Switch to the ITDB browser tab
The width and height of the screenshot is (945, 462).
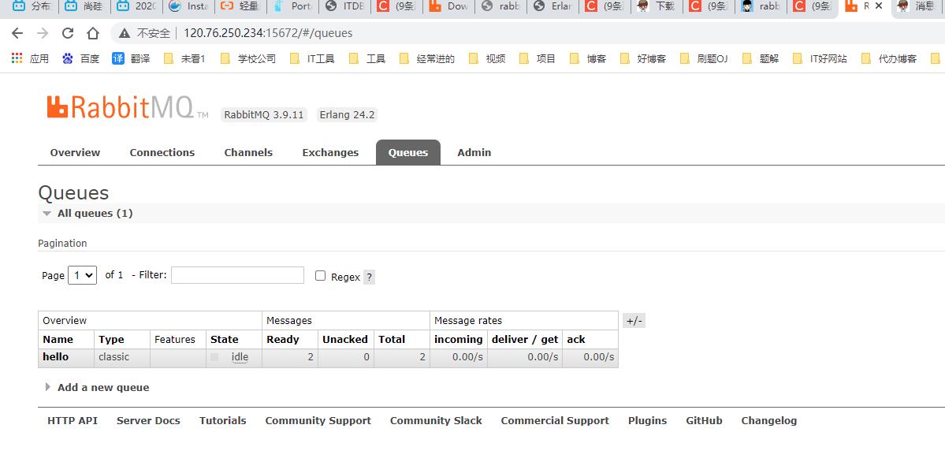pyautogui.click(x=344, y=6)
